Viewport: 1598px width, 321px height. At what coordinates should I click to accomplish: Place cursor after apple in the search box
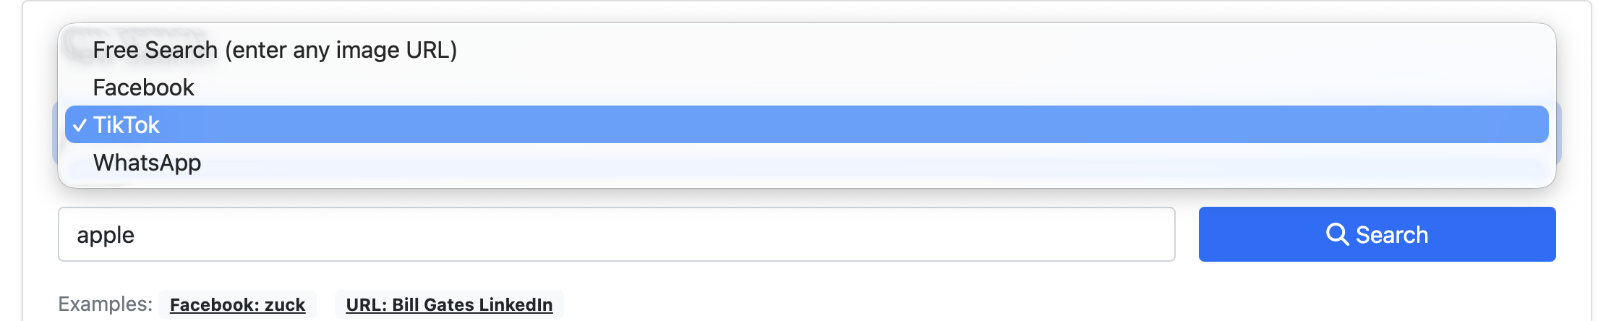(137, 235)
